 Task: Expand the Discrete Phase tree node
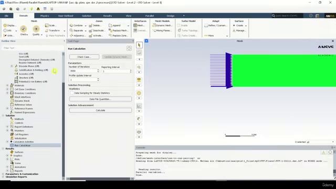coord(12,66)
